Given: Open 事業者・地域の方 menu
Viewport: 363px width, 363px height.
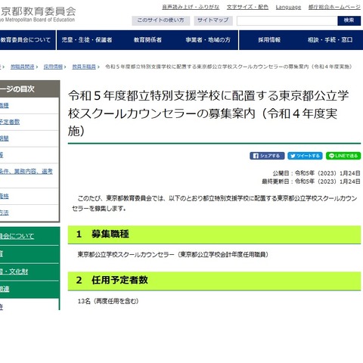Looking at the screenshot, I should pyautogui.click(x=208, y=40).
